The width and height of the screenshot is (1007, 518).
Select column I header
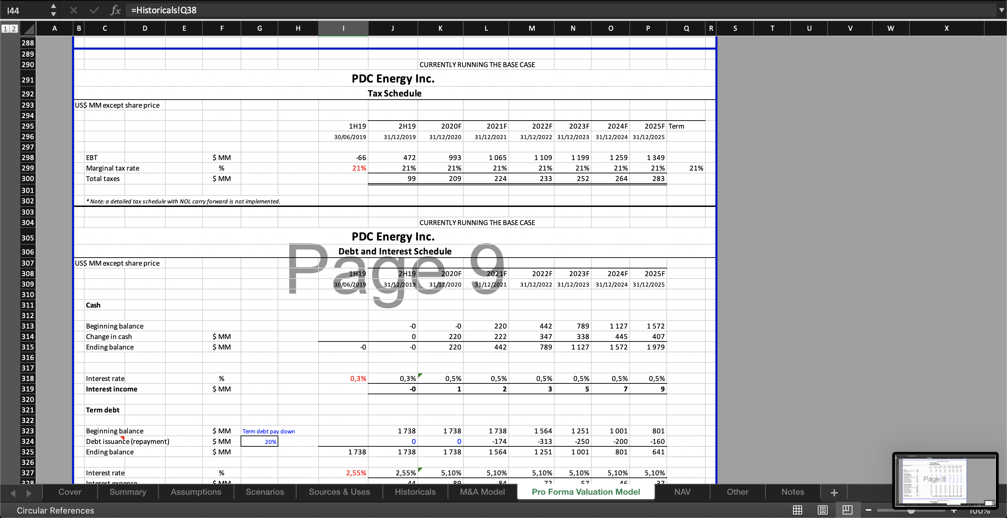click(343, 28)
